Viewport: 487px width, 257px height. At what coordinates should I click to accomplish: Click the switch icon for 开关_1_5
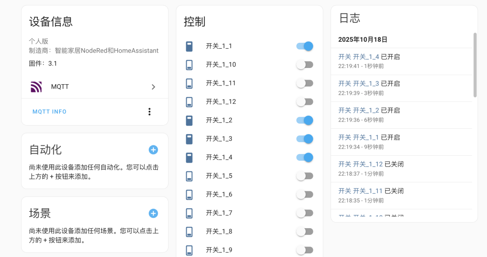pyautogui.click(x=189, y=176)
